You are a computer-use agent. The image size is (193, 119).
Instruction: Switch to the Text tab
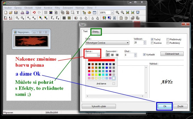pos(85,31)
